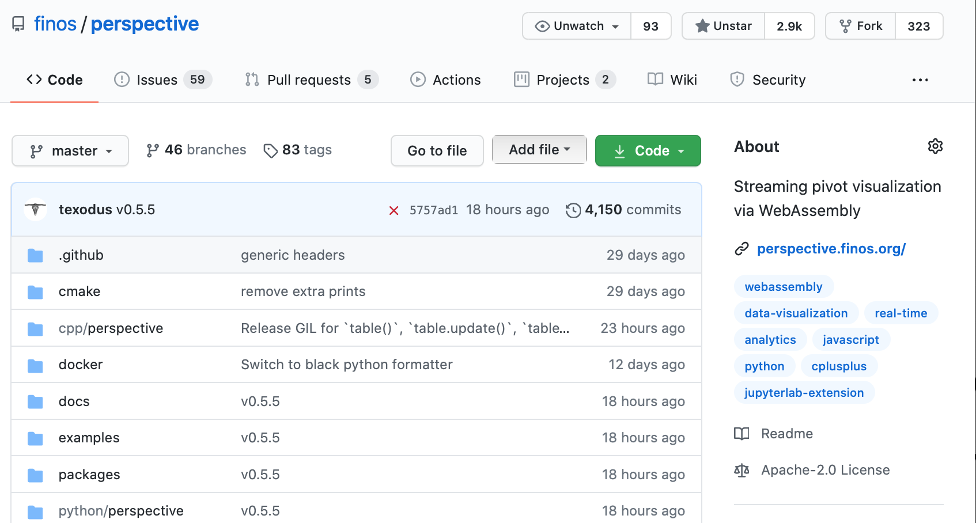Image resolution: width=976 pixels, height=523 pixels.
Task: Open the watchers count 93
Action: tap(651, 26)
